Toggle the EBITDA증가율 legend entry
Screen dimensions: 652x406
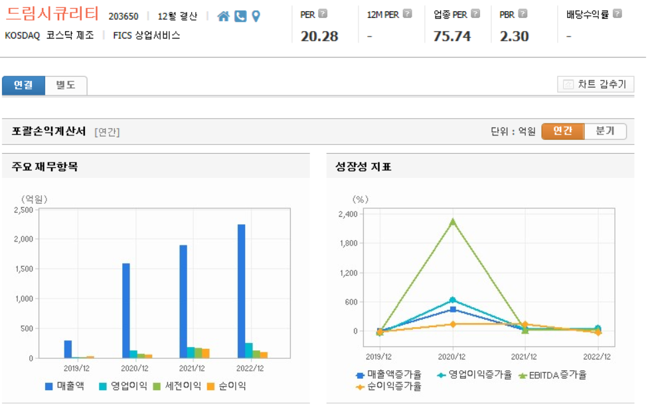(x=556, y=374)
